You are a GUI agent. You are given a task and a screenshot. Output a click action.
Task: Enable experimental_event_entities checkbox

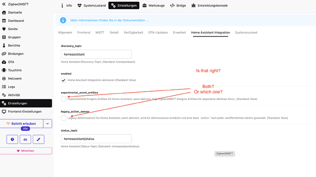[x=64, y=99]
